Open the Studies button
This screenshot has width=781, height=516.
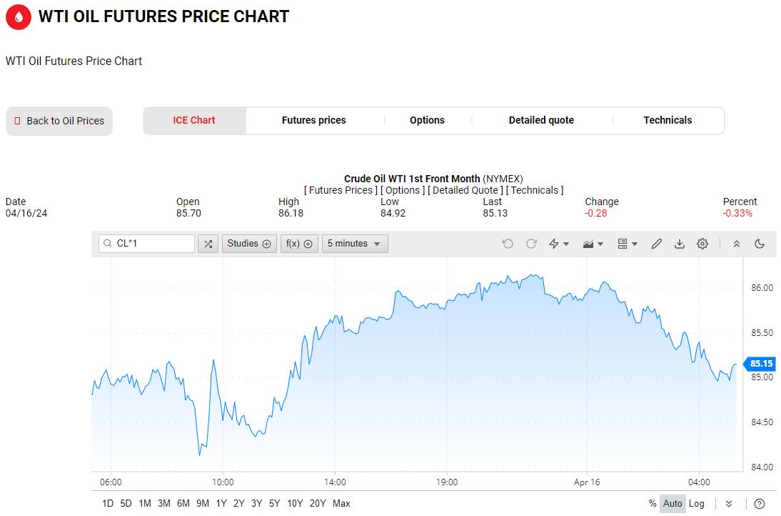coord(248,244)
